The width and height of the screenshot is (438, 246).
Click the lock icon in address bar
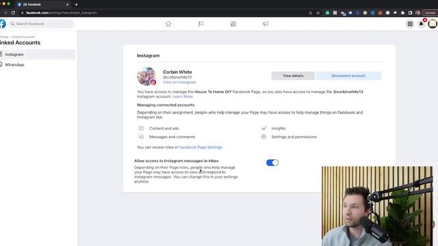(x=23, y=13)
